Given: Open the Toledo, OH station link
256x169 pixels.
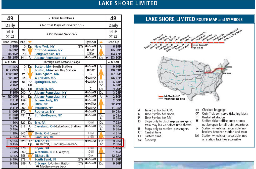Looking at the screenshot, I should pos(42,141).
